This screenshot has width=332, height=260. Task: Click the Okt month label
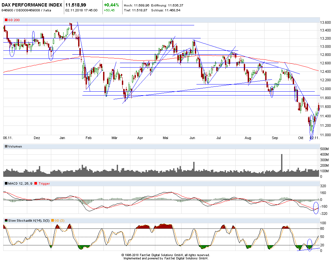[x=301, y=138]
